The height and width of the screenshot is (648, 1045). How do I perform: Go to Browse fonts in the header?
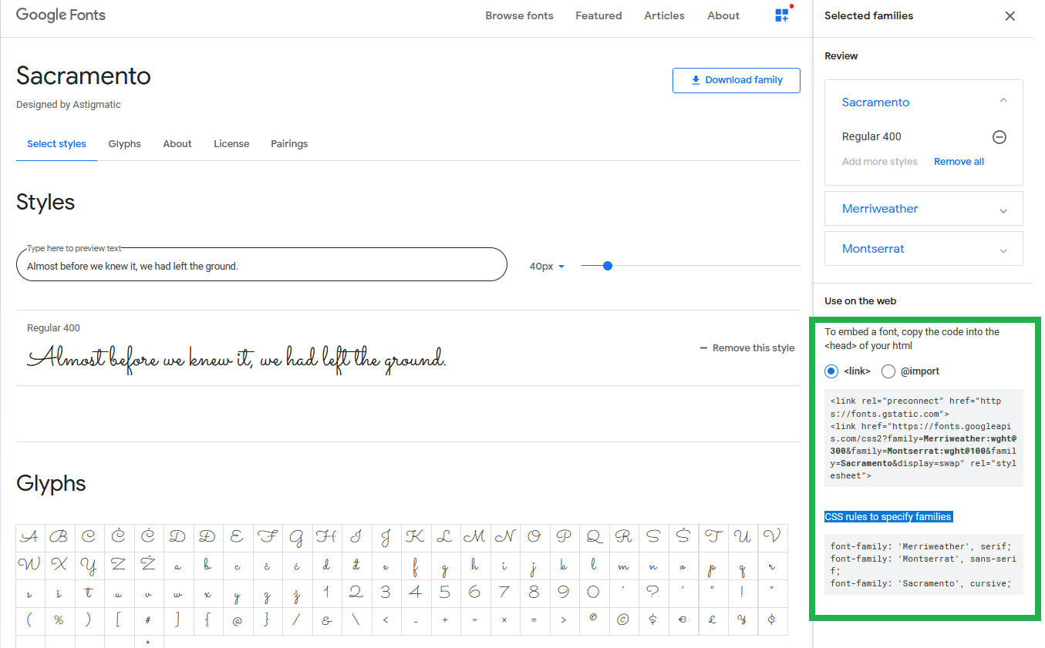519,15
